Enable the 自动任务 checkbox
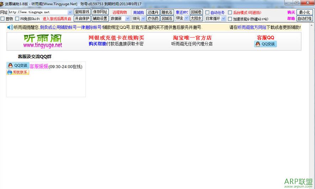 208,12
